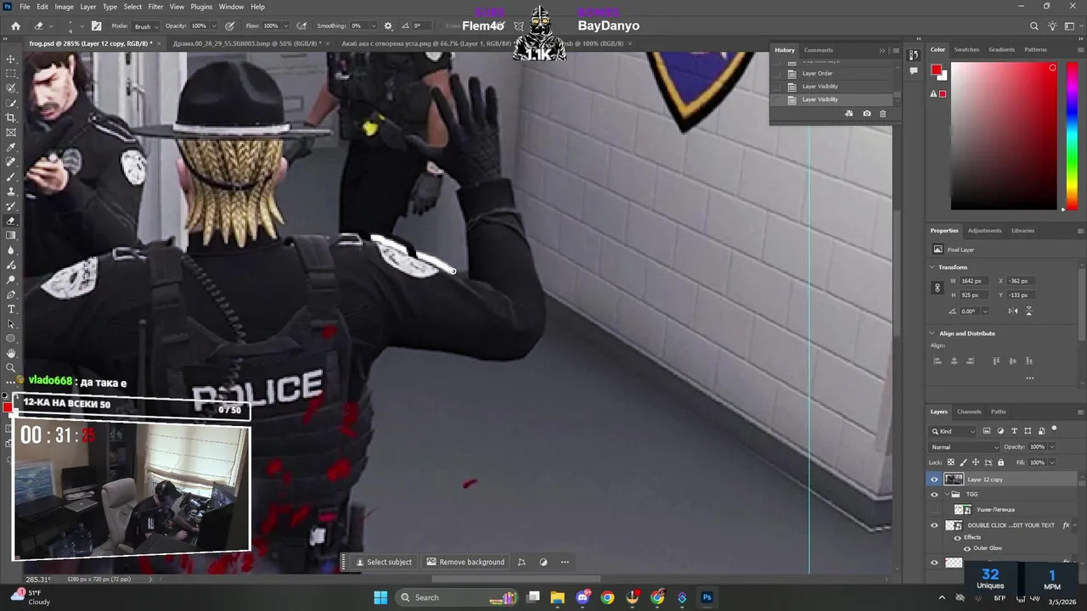The image size is (1087, 611).
Task: Lock transparent pixels
Action: (952, 462)
